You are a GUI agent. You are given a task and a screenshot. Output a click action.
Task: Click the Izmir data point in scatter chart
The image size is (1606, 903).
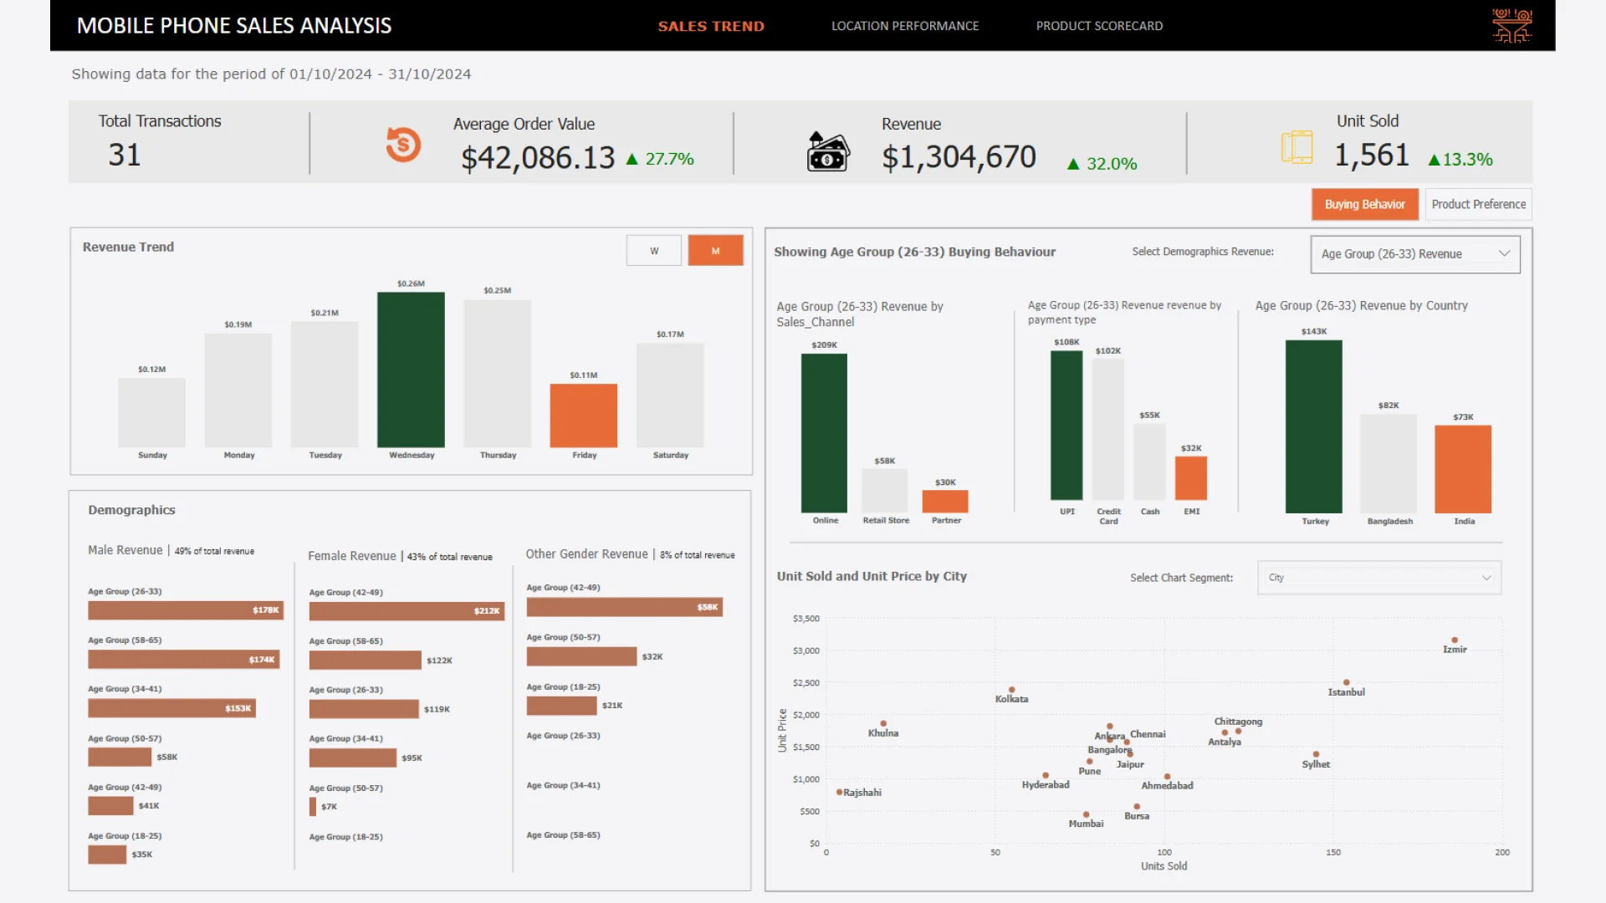(x=1455, y=640)
